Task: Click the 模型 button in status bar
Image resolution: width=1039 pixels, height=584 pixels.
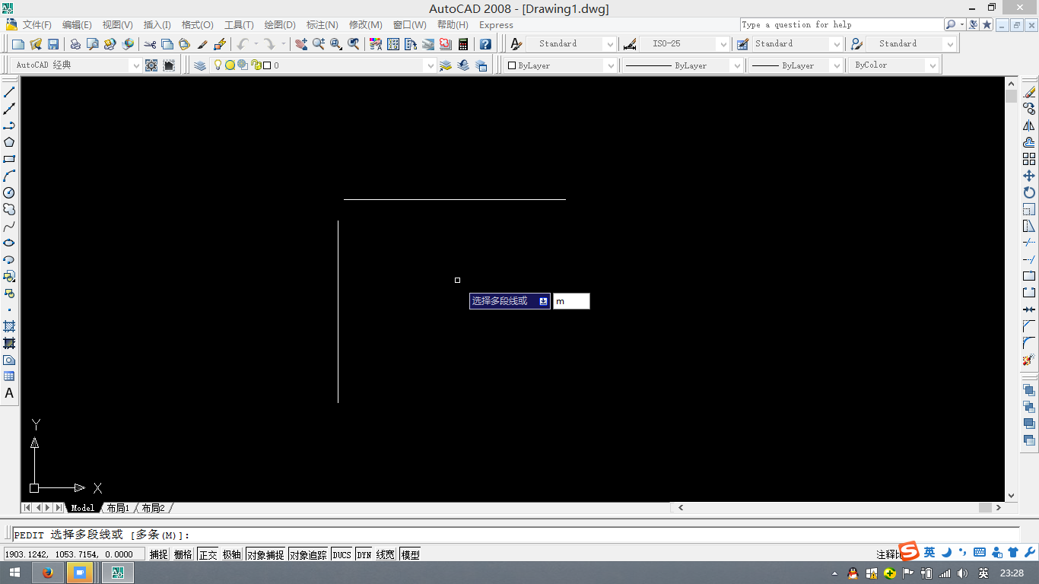Action: tap(410, 554)
